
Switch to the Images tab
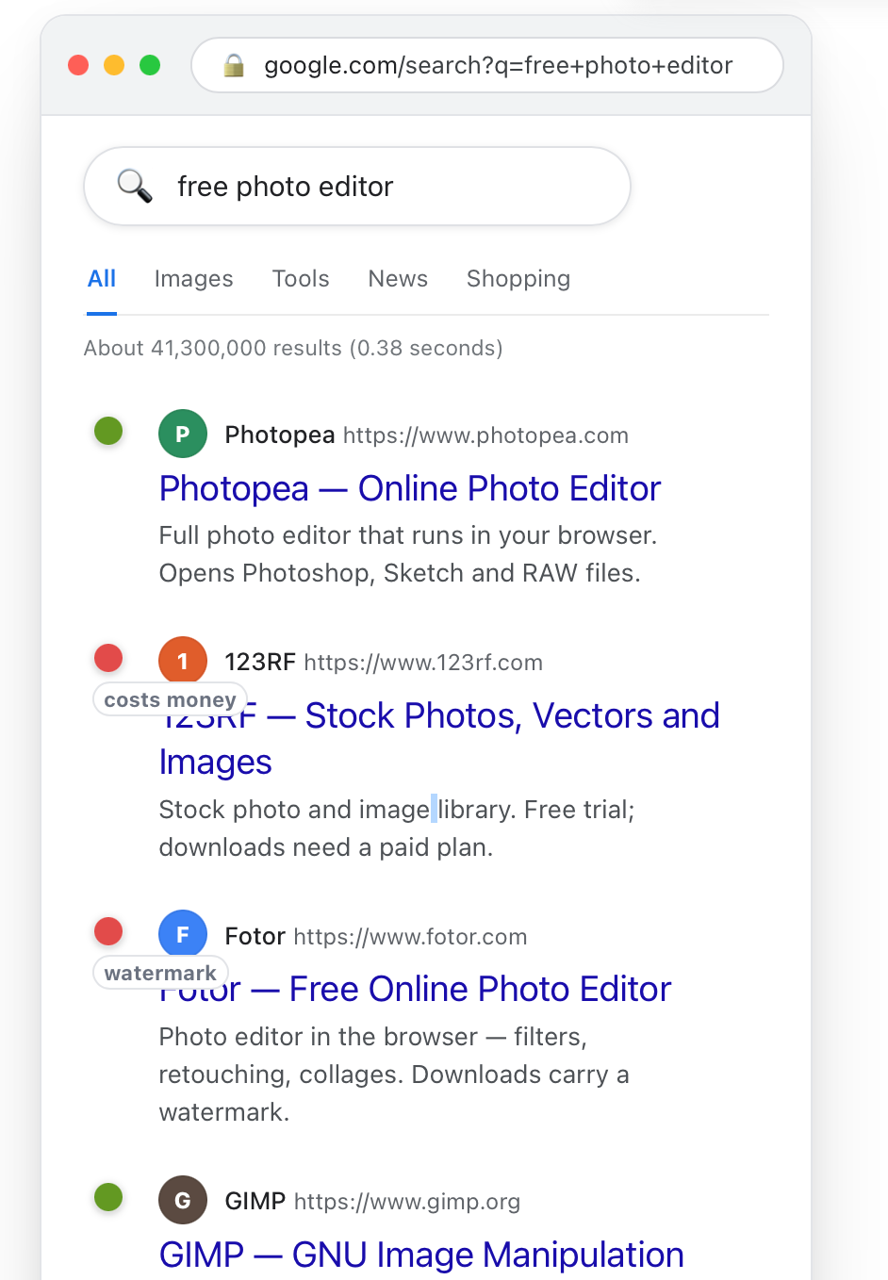[193, 279]
